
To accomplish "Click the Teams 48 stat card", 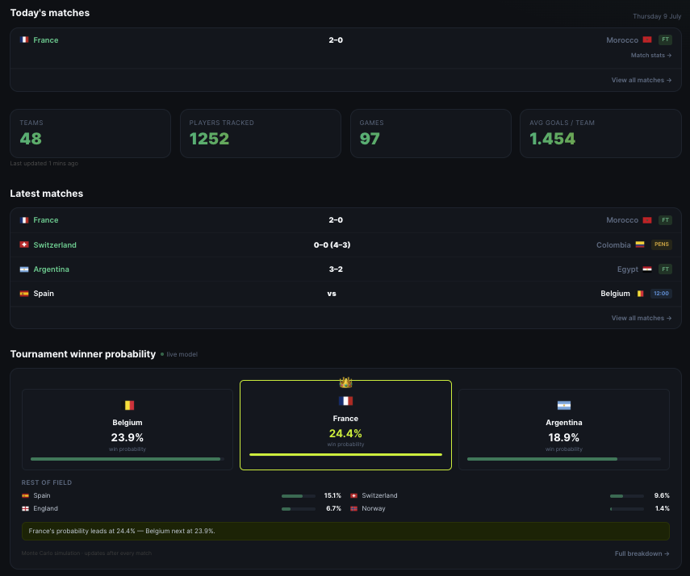I will (90, 133).
